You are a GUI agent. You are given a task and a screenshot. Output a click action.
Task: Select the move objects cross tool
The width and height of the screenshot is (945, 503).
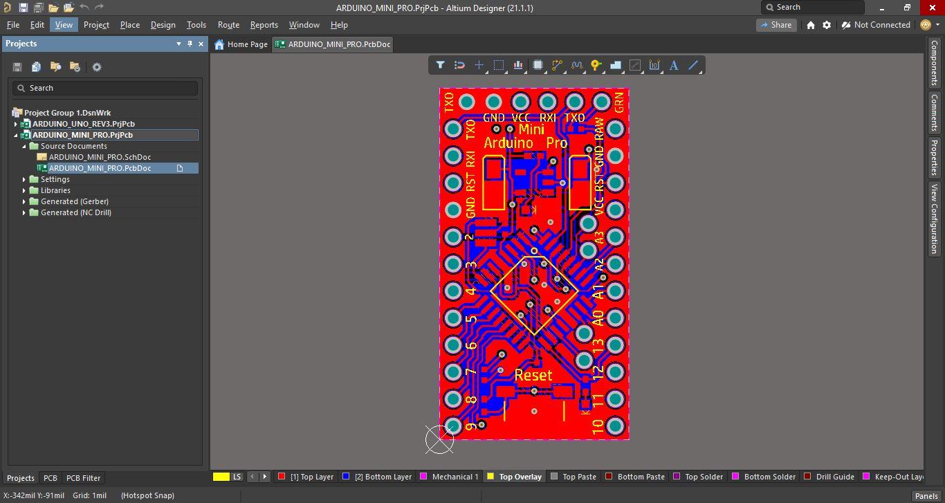pyautogui.click(x=479, y=65)
